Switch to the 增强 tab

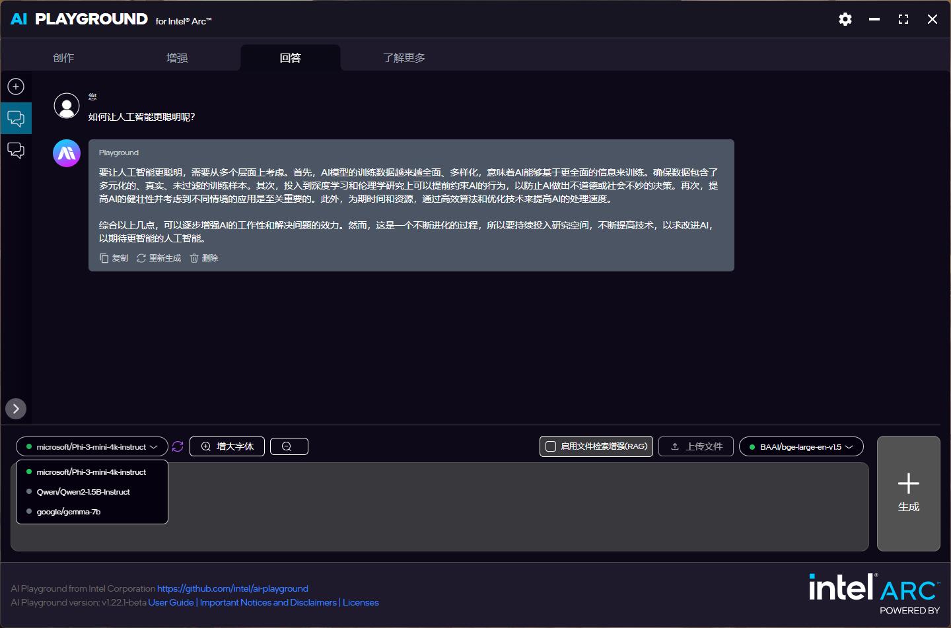coord(177,58)
